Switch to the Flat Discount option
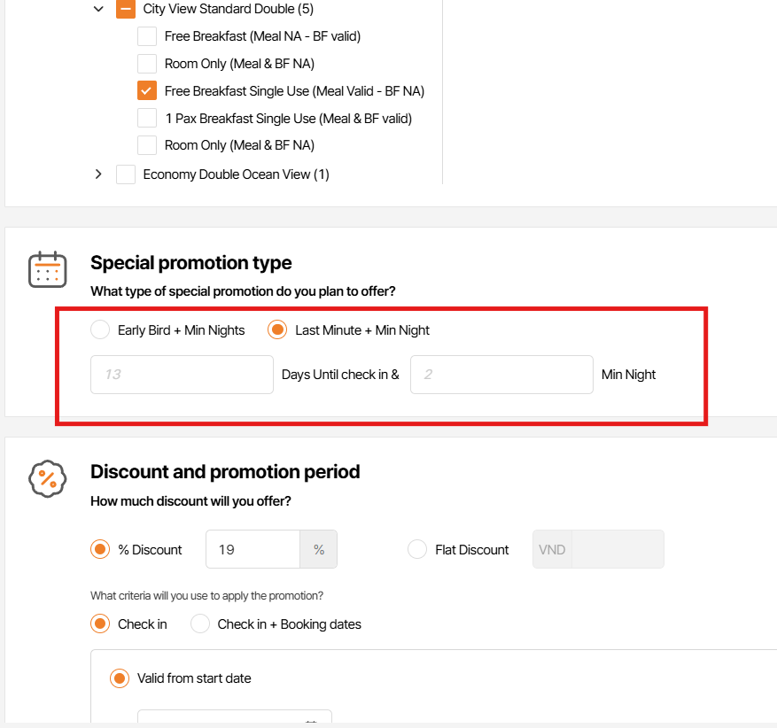The image size is (777, 728). click(417, 550)
